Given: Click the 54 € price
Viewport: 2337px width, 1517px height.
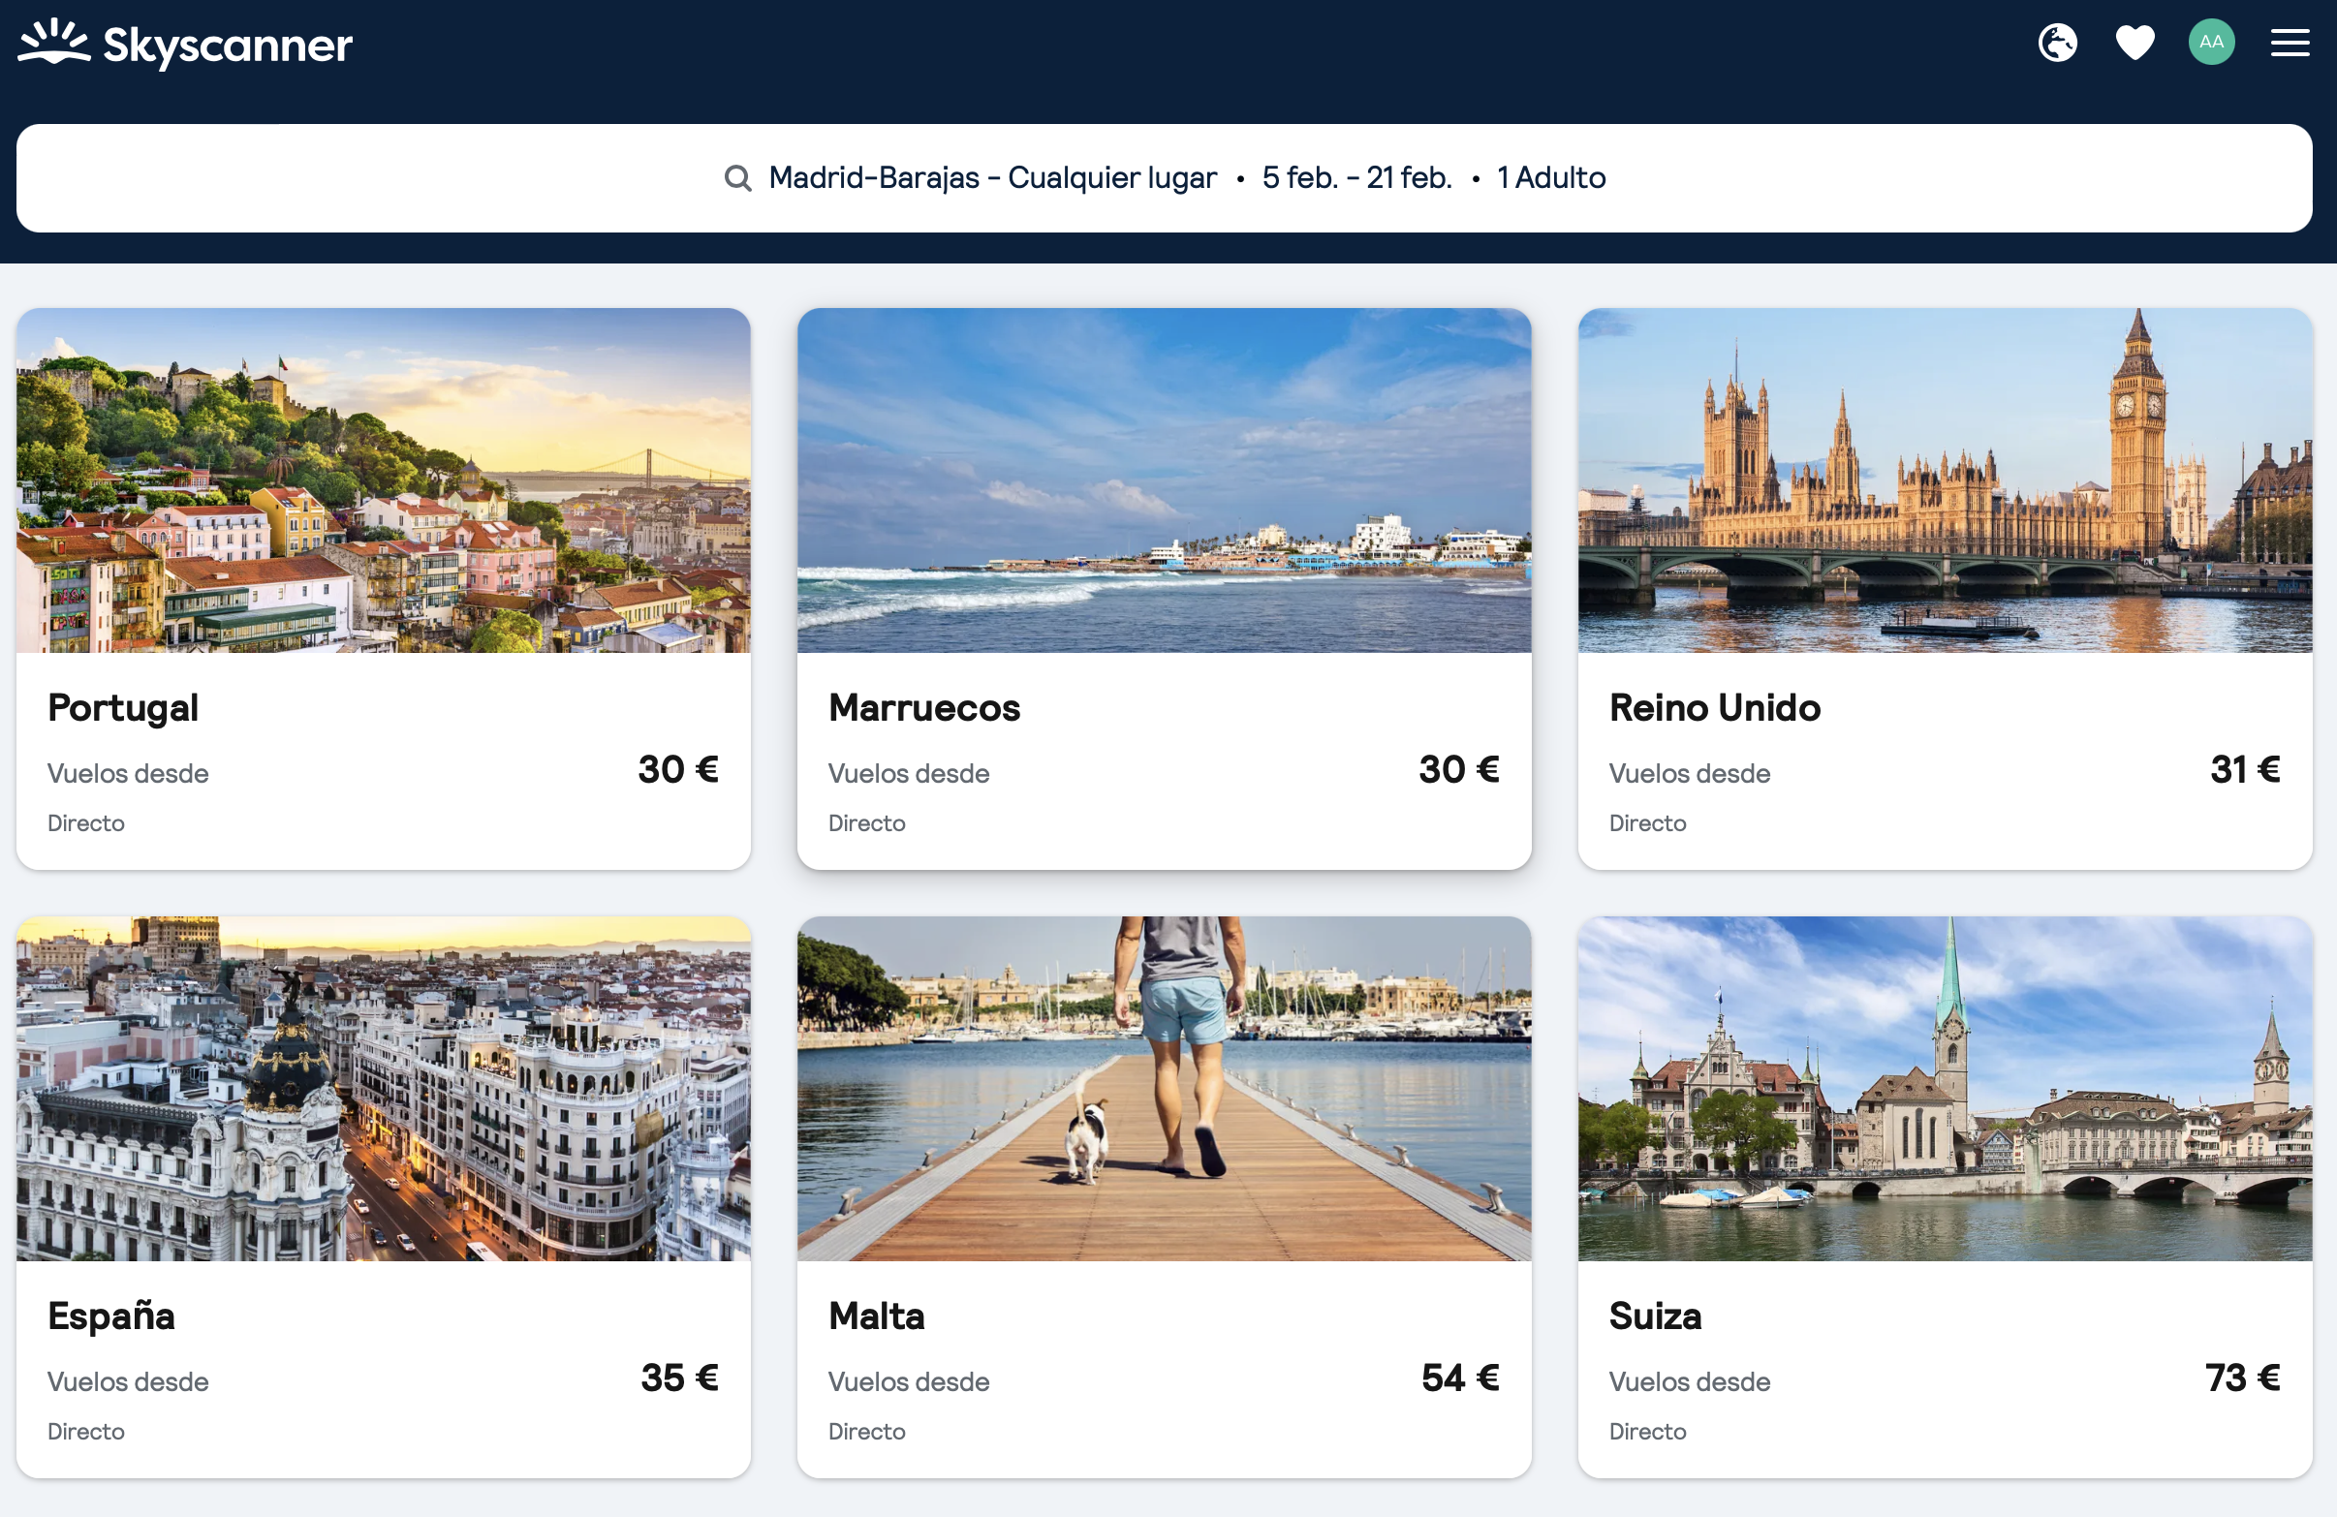Looking at the screenshot, I should [1460, 1378].
